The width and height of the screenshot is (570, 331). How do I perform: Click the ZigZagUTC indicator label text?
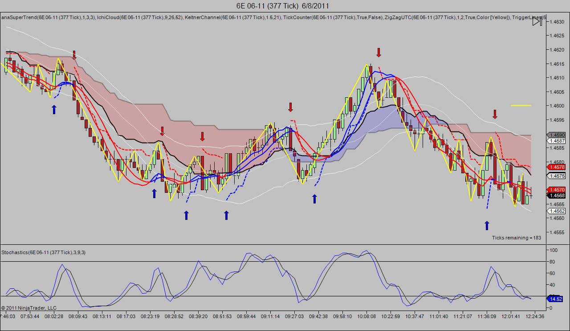pyautogui.click(x=447, y=17)
